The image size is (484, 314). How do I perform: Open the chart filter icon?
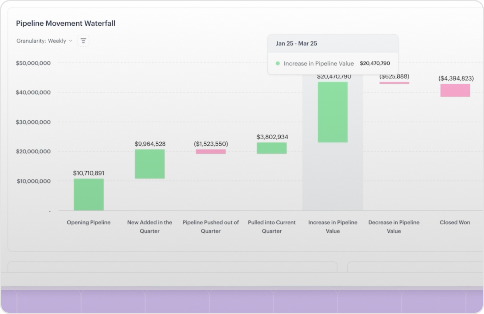pyautogui.click(x=83, y=41)
